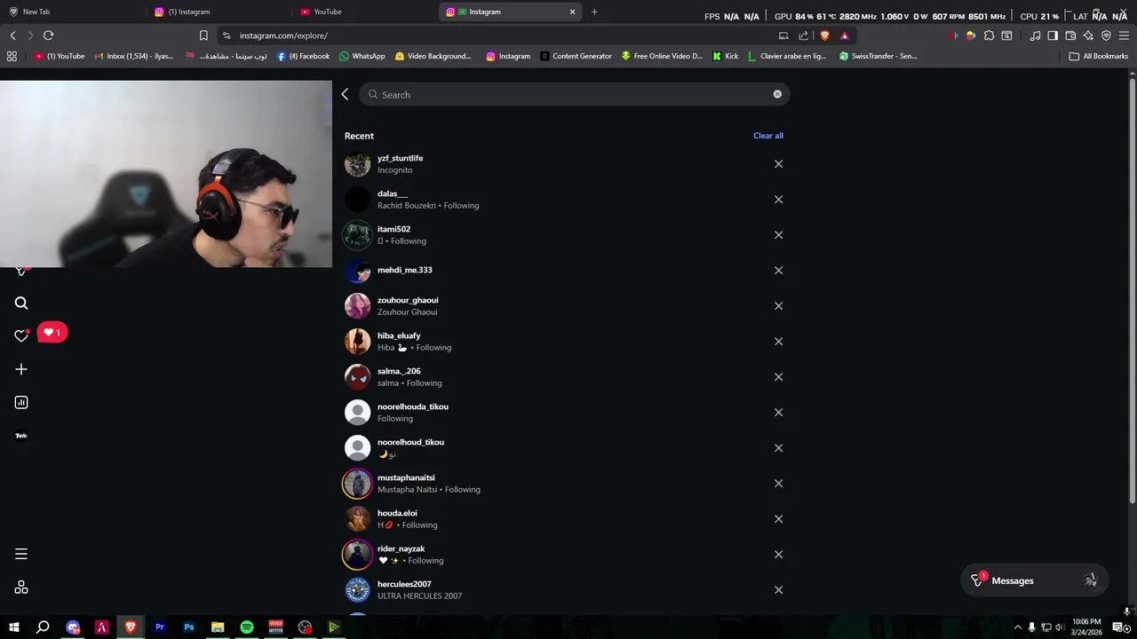Go back using arrow beside Search box
Image resolution: width=1137 pixels, height=639 pixels.
click(x=346, y=94)
